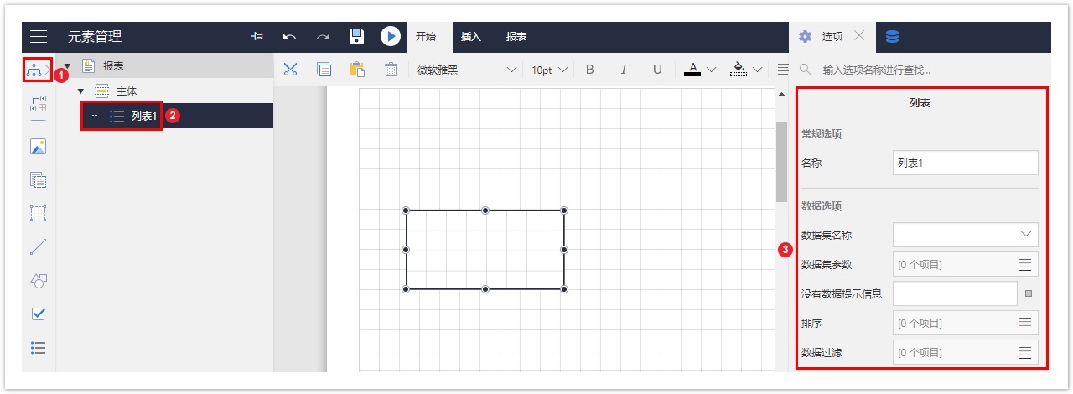
Task: Open font color dropdown arrow
Action: (712, 70)
